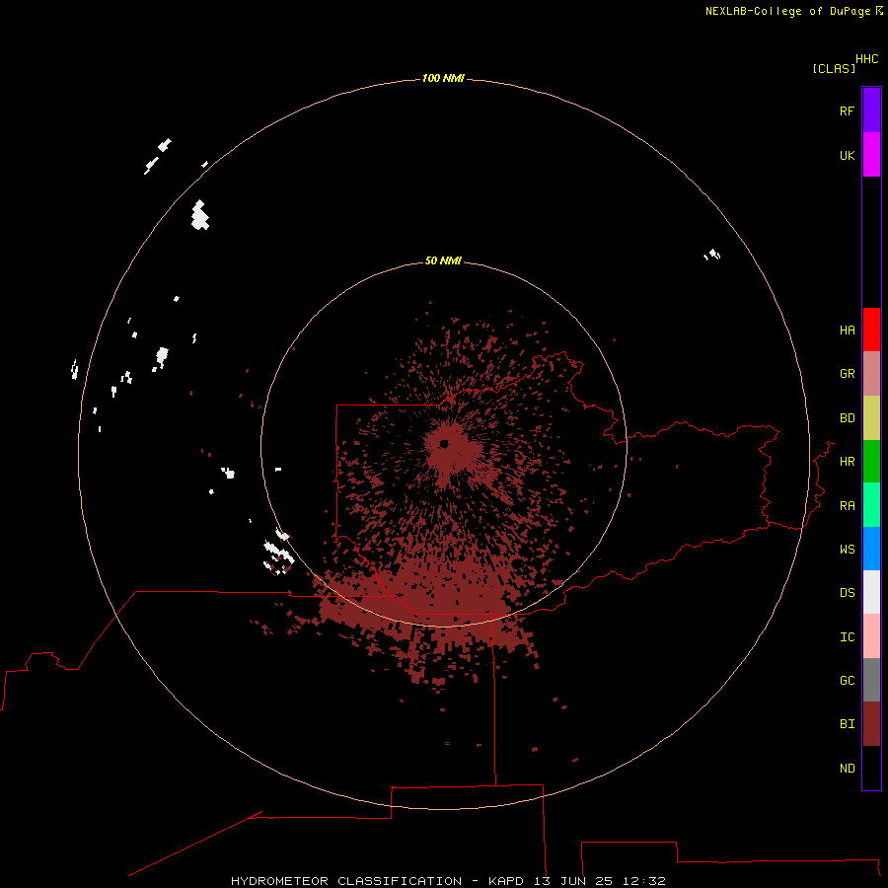
Task: Click the GR legend label
Action: click(x=847, y=374)
